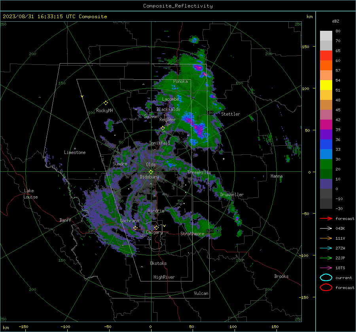The height and width of the screenshot is (332, 356).
Task: Click the 18TS legend text
Action: tap(340, 268)
